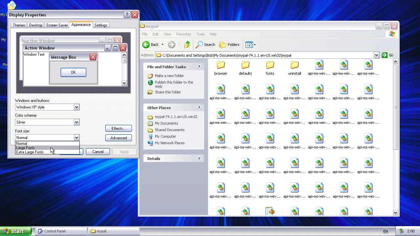Image resolution: width=420 pixels, height=236 pixels.
Task: Click the mypal file list scroll-down arrow
Action: click(395, 213)
